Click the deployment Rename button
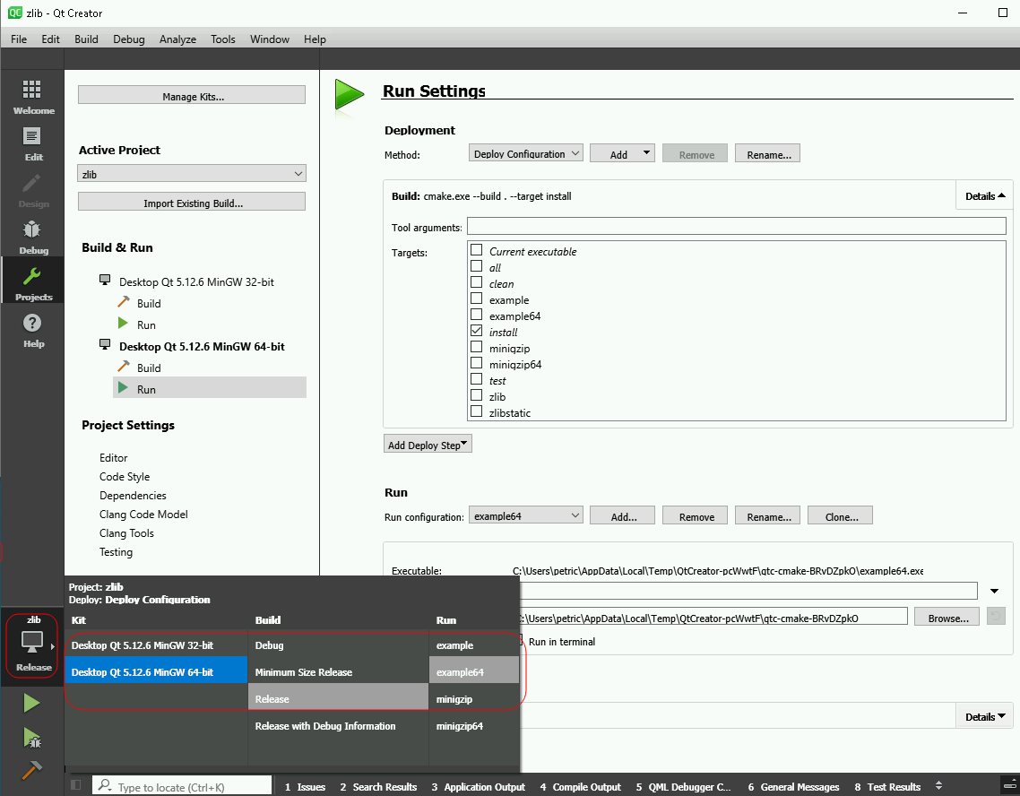 pyautogui.click(x=767, y=154)
